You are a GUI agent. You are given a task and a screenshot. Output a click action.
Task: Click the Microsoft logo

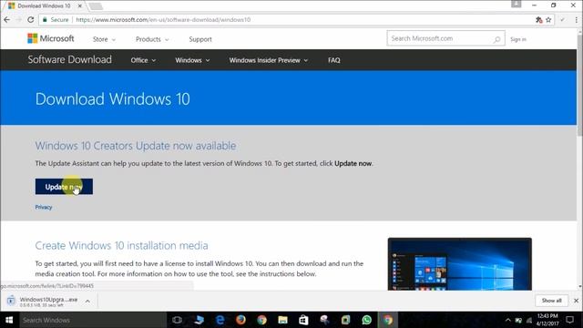51,38
